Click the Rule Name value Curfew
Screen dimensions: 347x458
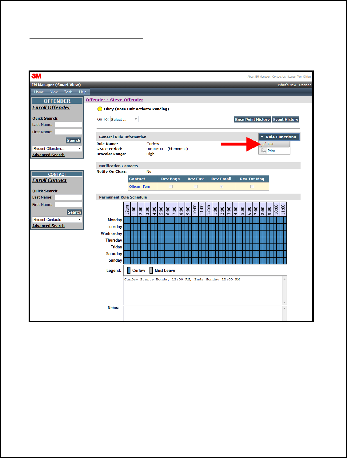[153, 144]
